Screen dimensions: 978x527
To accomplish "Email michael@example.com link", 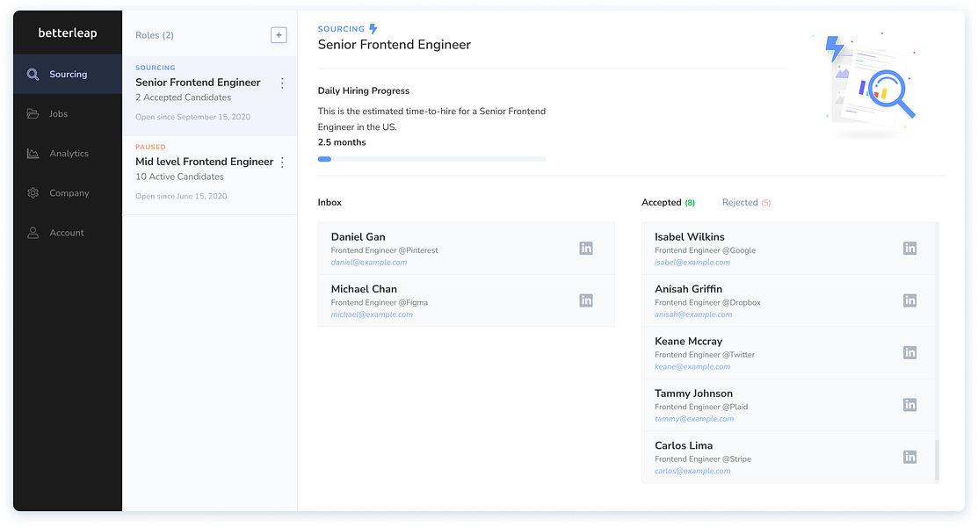I will (372, 314).
